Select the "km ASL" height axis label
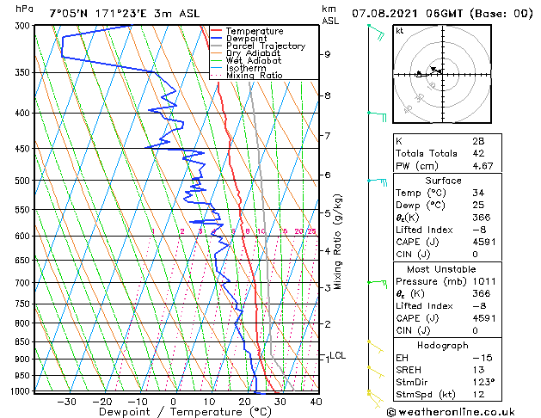The width and height of the screenshot is (541, 418). click(330, 15)
